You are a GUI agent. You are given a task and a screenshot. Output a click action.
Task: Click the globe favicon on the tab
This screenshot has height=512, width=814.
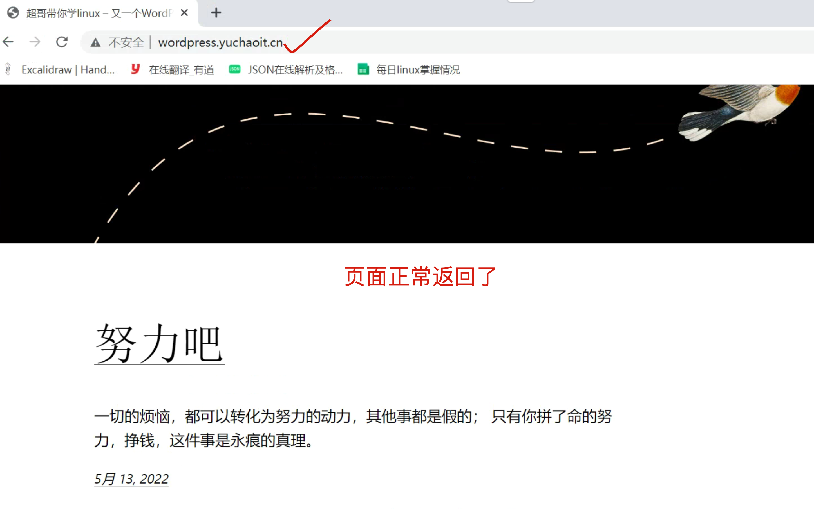pos(13,13)
